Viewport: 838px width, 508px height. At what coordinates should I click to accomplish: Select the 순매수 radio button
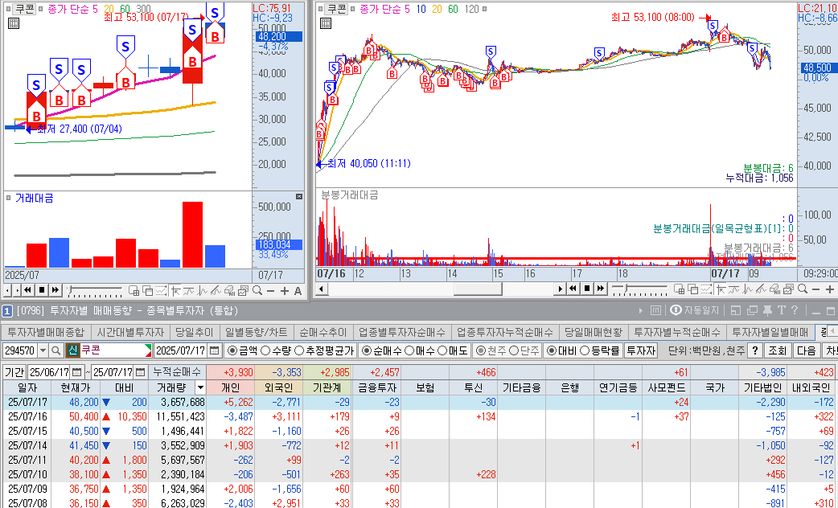coord(366,351)
